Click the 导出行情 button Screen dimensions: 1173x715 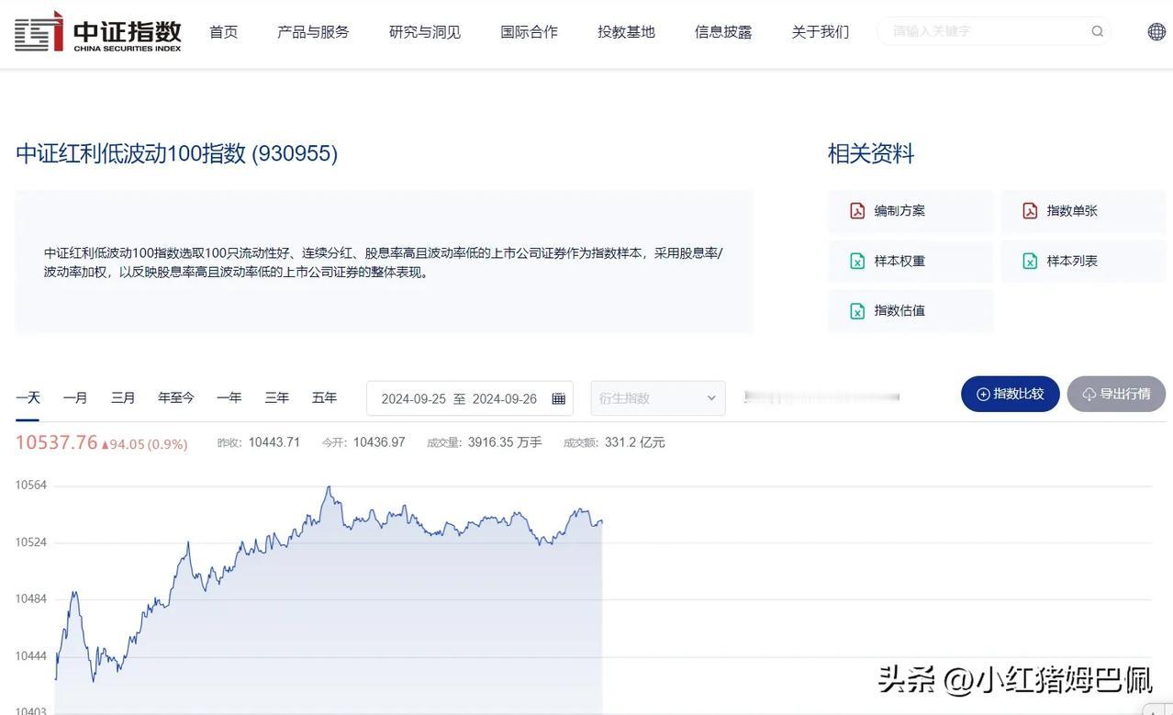[x=1116, y=394]
